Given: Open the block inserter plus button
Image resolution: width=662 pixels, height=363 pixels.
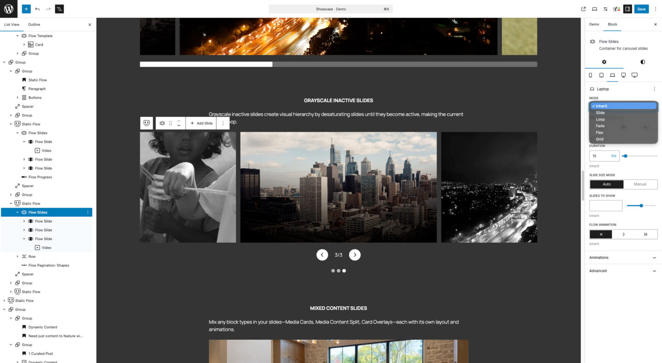Looking at the screenshot, I should point(26,9).
